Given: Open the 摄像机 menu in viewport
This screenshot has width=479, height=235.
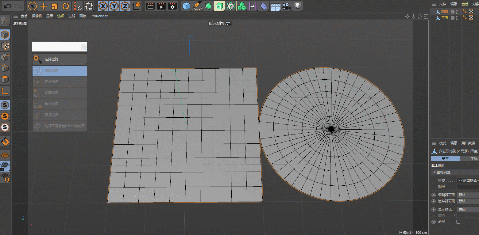Looking at the screenshot, I should (x=37, y=16).
